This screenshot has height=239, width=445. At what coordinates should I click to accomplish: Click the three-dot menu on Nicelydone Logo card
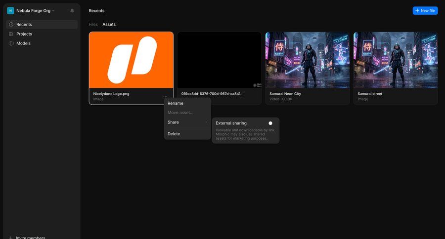(165, 96)
